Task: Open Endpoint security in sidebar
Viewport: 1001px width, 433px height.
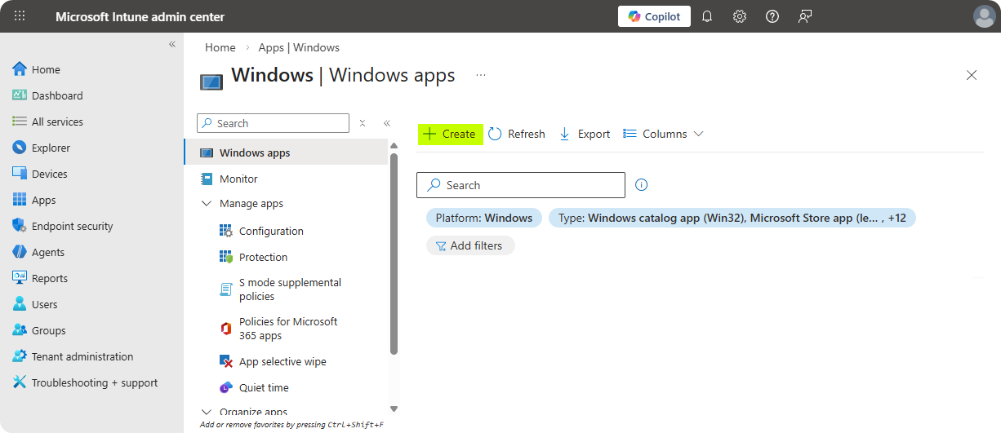Action: point(72,226)
